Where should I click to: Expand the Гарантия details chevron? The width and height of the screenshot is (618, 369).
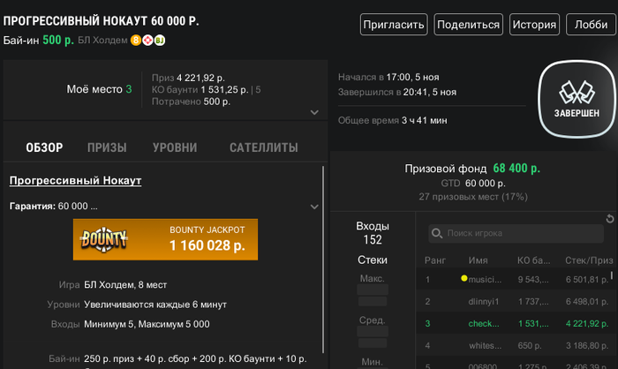coord(314,207)
